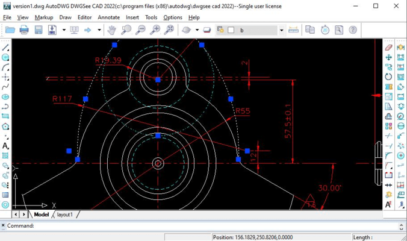Click the layer color swatch box
This screenshot has height=241, width=407.
[231, 30]
